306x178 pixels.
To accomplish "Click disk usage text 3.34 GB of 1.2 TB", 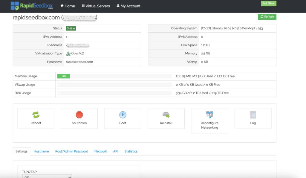I will pyautogui.click(x=202, y=93).
